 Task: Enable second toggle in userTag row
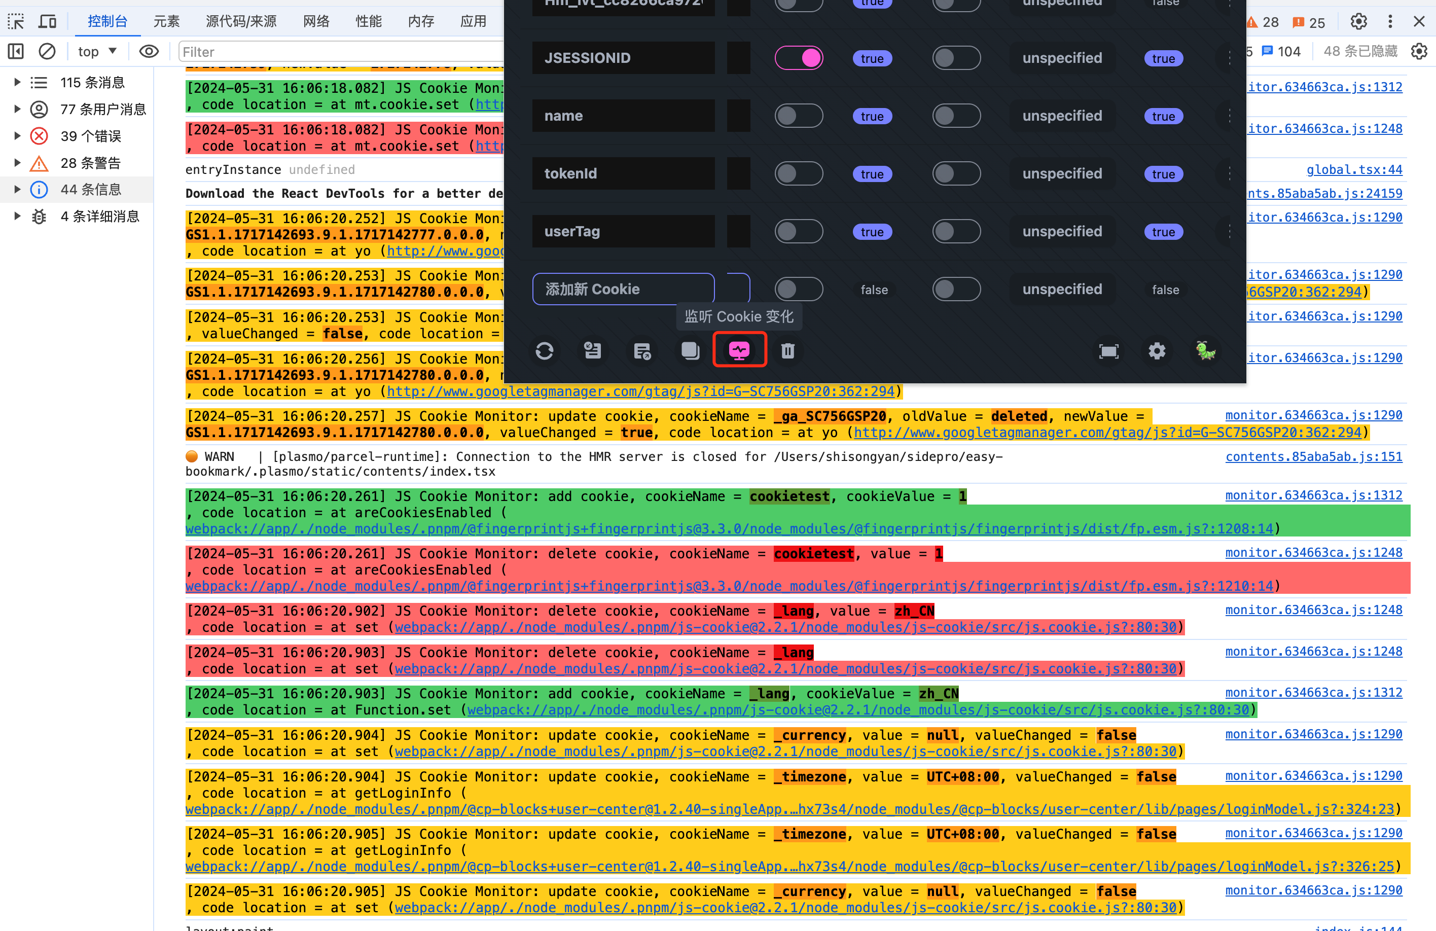click(x=956, y=232)
